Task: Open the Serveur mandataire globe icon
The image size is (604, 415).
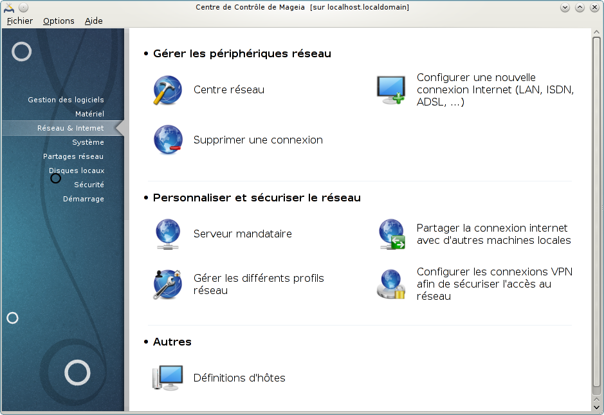Action: point(168,234)
